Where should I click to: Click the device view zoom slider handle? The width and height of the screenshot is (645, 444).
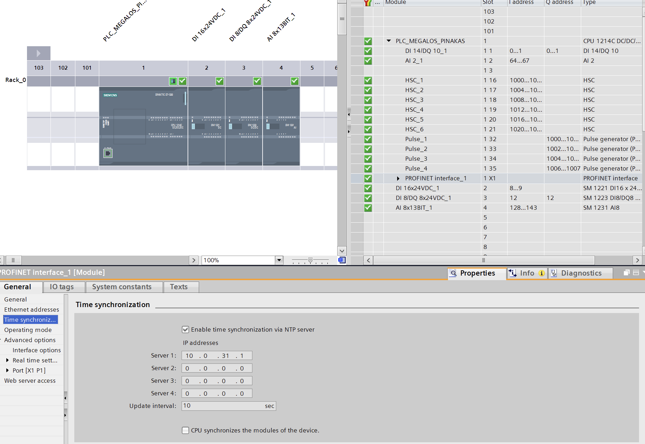[x=310, y=260]
